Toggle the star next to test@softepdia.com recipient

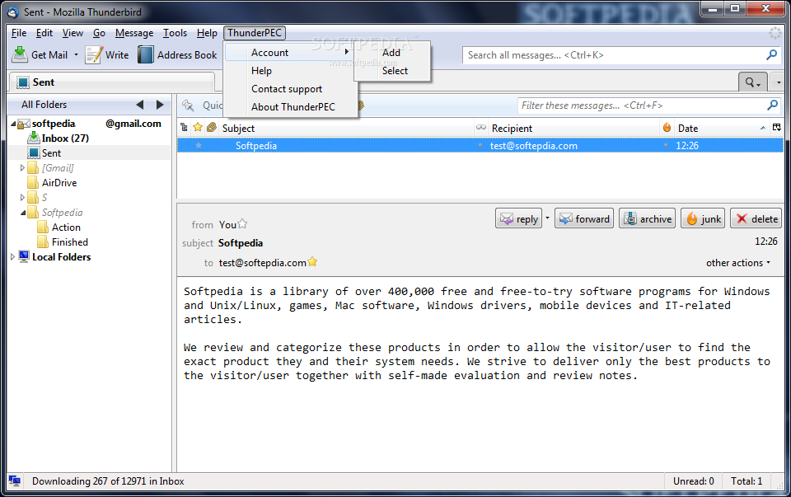[x=312, y=261]
